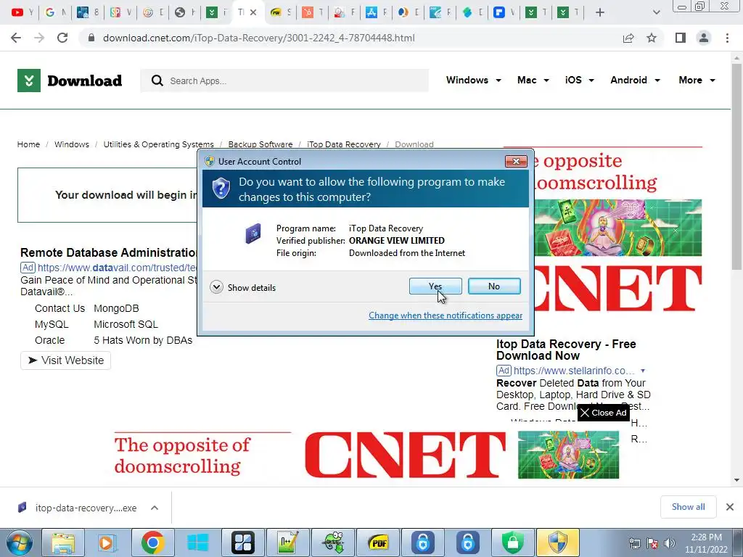Click the address bar URL
The width and height of the screenshot is (743, 557).
point(259,38)
